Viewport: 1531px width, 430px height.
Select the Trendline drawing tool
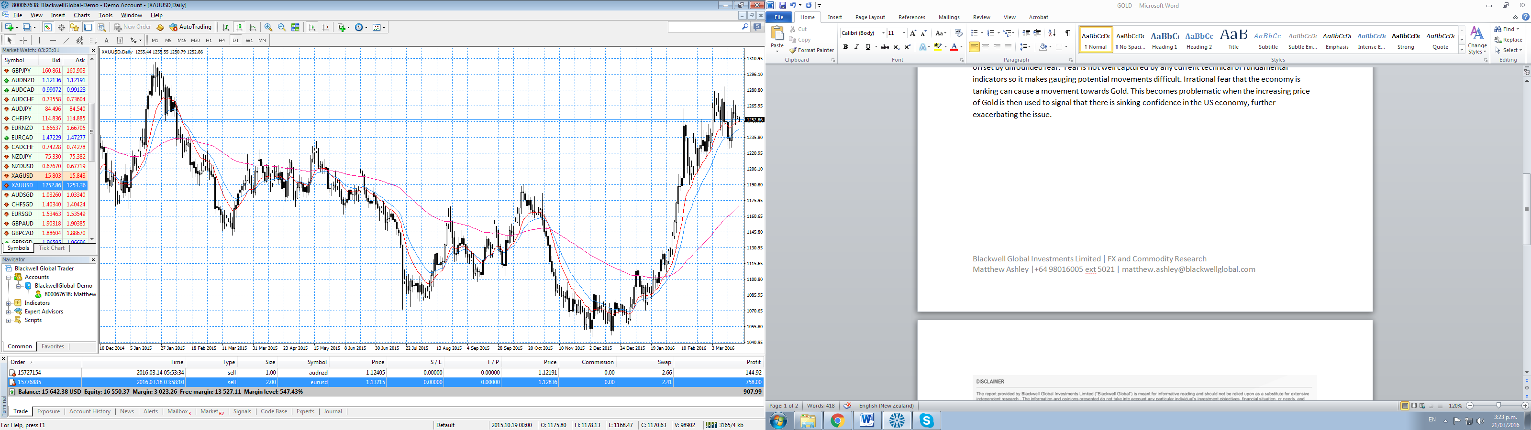(x=66, y=41)
